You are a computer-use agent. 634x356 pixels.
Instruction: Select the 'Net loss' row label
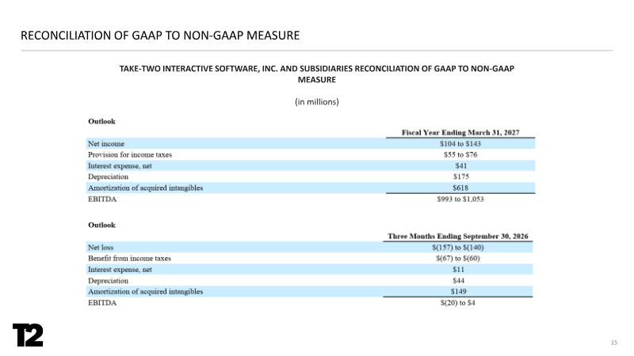(101, 248)
